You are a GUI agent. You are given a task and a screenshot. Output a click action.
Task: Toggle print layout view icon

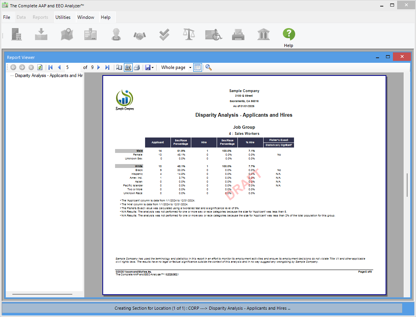point(128,67)
